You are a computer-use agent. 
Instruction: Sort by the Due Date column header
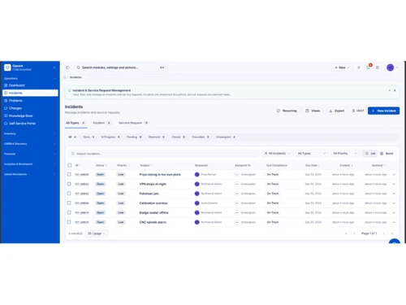[312, 165]
